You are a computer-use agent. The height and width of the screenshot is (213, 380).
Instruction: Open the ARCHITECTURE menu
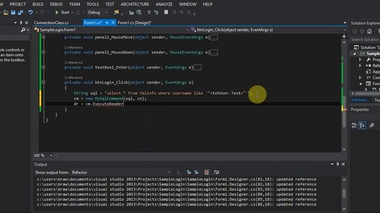click(135, 4)
